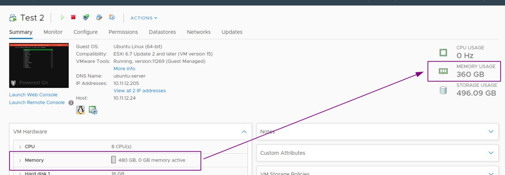The image size is (505, 175).
Task: Open the Configure tab
Action: tap(86, 32)
